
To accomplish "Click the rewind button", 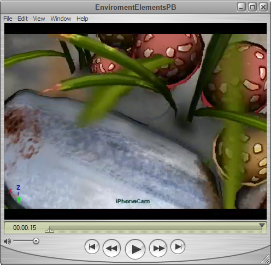I will [x=111, y=248].
